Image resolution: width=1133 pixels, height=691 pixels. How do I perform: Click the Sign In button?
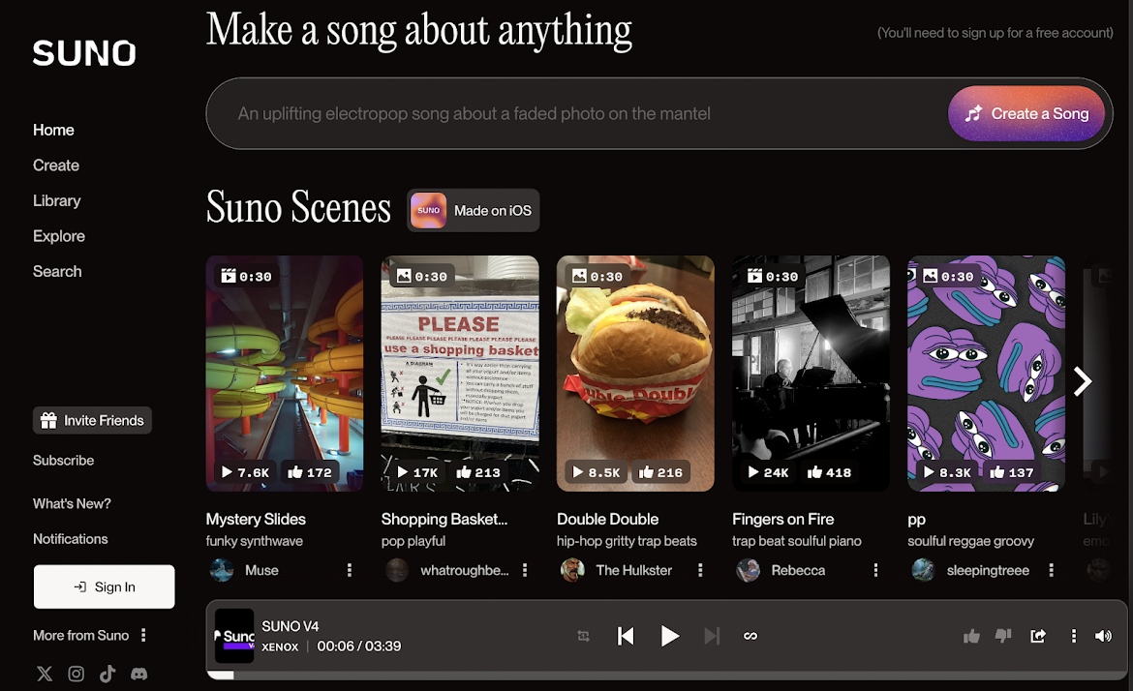(x=104, y=587)
